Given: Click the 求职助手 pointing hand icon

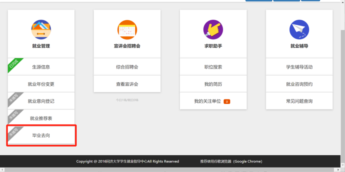Looking at the screenshot, I should pos(213,29).
